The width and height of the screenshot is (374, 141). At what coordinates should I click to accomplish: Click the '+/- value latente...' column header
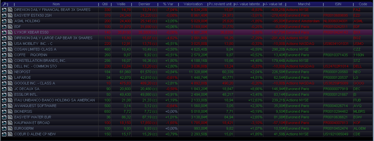pos(249,4)
